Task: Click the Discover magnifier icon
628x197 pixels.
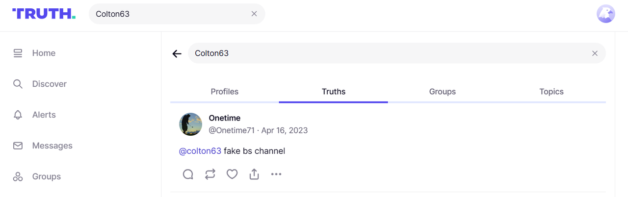Action: [18, 84]
